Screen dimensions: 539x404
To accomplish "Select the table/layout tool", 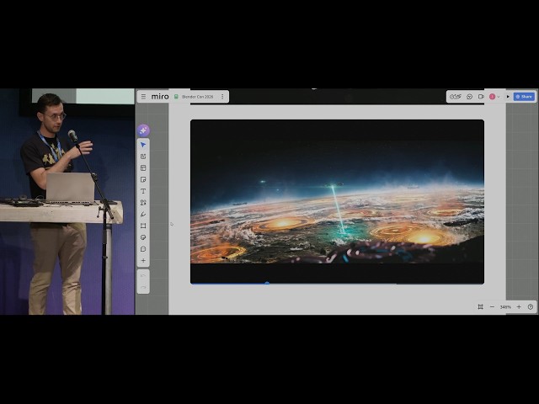I will point(143,168).
